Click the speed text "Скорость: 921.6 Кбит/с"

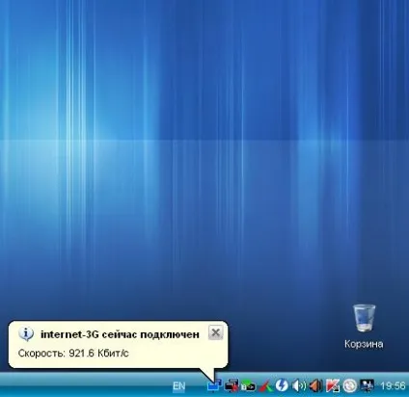click(x=73, y=353)
